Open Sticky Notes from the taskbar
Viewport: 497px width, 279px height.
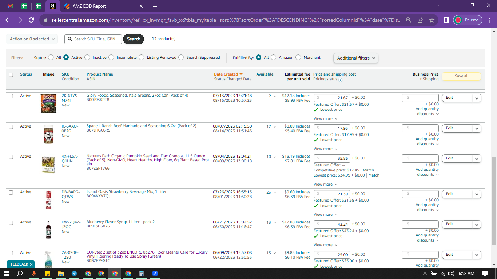click(47, 274)
